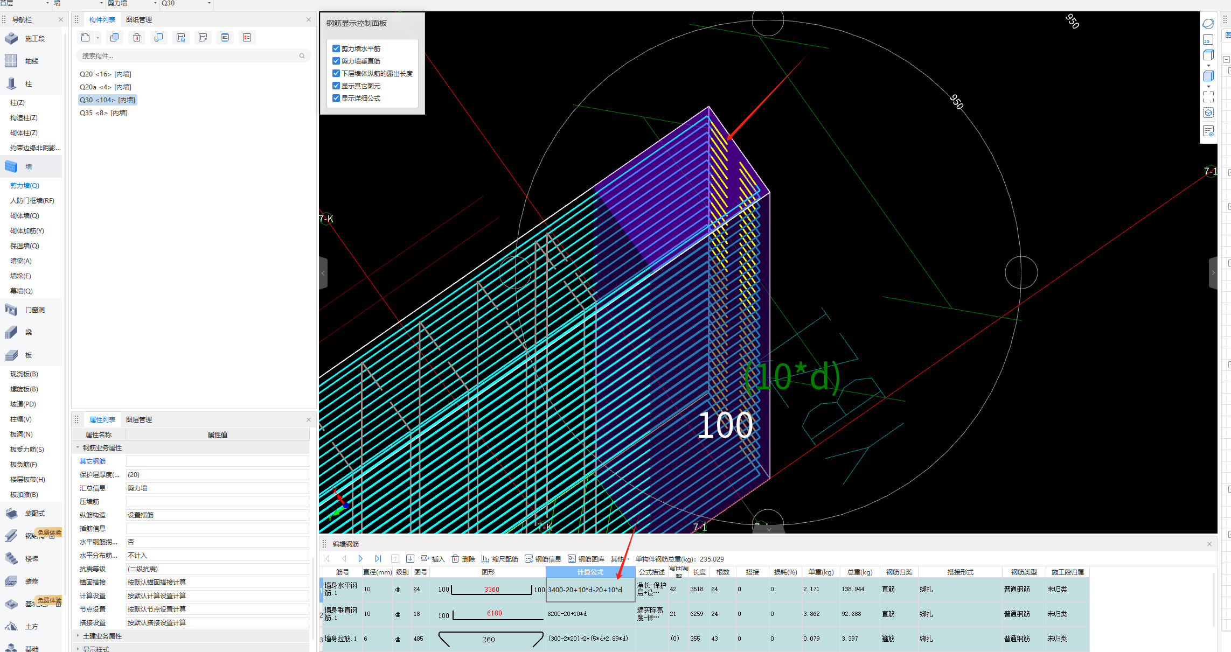Click the move row up icon
Screen dimensions: 1231x652
395,559
